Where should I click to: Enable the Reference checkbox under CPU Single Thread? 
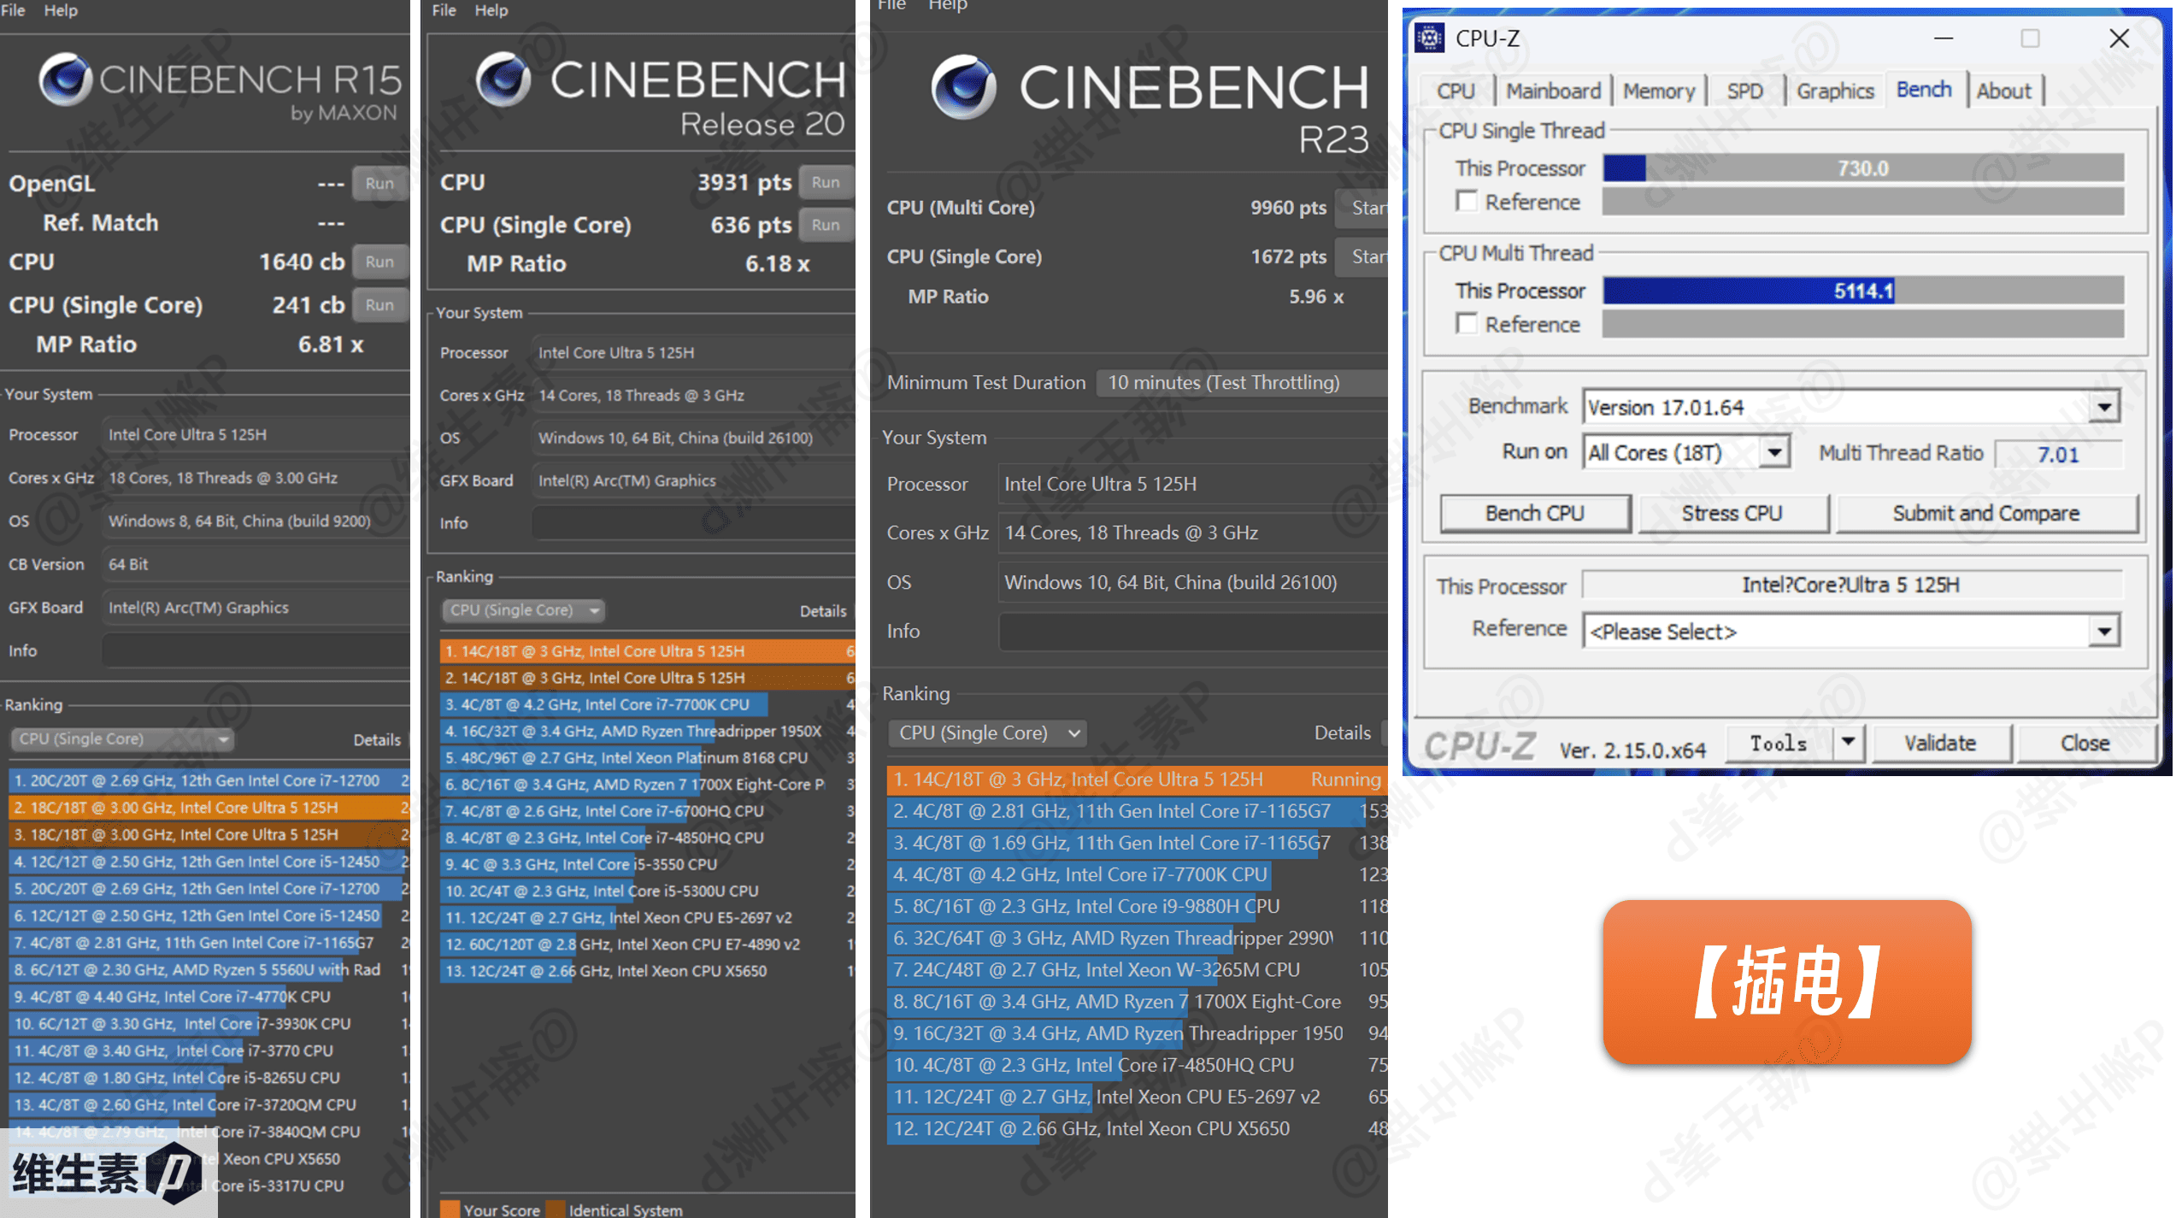(x=1467, y=200)
